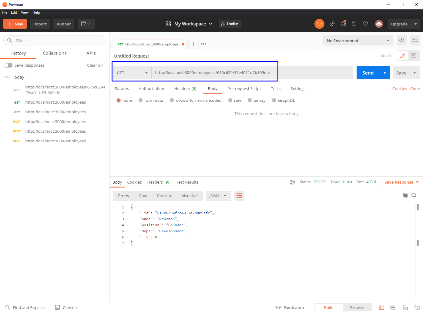
Task: Open the Headers (6) request tab
Action: pyautogui.click(x=185, y=89)
